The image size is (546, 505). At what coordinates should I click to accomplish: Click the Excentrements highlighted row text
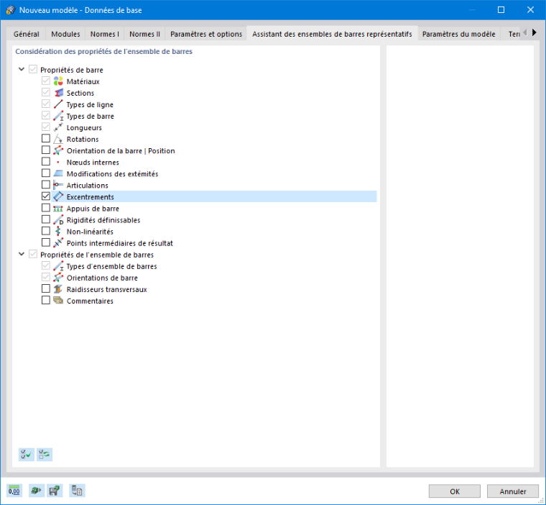coord(91,197)
